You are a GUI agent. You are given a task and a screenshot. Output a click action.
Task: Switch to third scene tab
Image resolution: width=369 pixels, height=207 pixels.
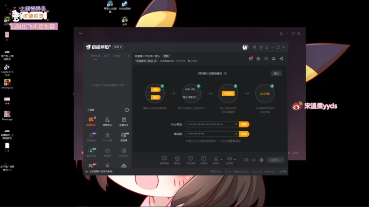point(117,56)
